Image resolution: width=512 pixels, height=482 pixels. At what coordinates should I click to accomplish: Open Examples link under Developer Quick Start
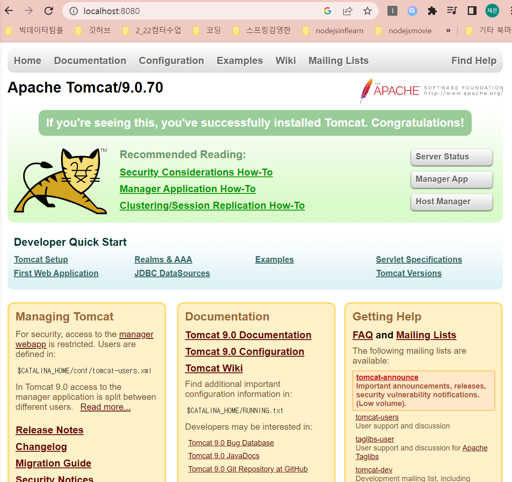click(x=274, y=259)
